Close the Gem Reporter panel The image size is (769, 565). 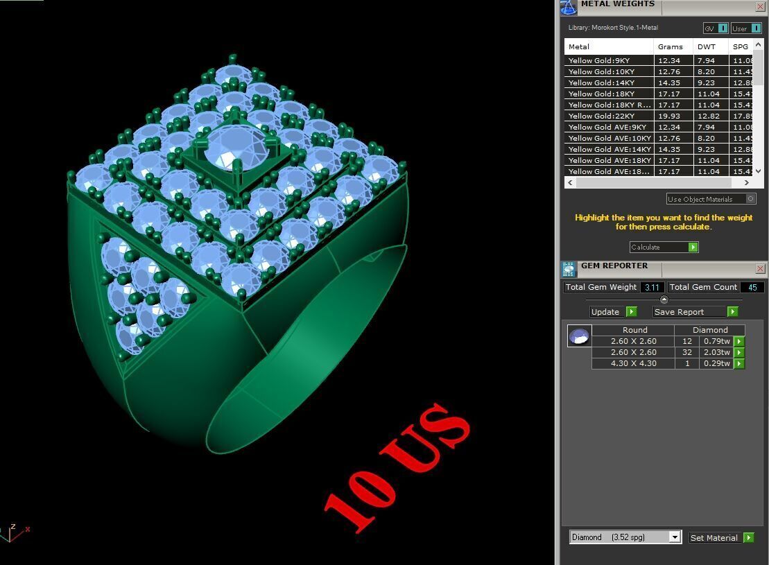pyautogui.click(x=760, y=269)
